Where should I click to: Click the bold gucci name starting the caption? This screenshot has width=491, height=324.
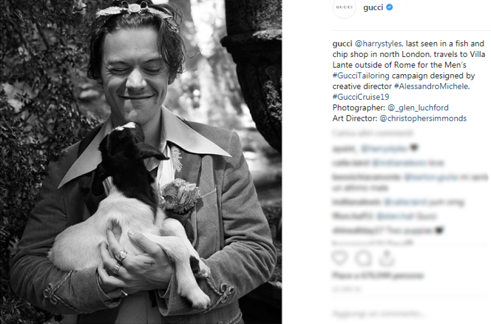point(342,44)
